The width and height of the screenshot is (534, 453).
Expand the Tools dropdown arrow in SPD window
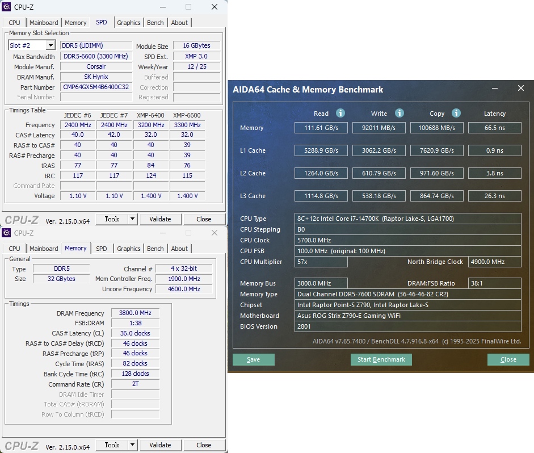132,219
